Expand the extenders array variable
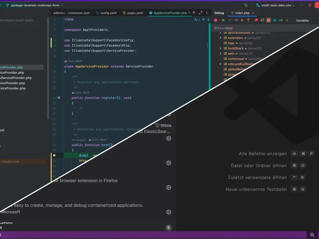Screen dimensions: 319x239 (x=221, y=38)
